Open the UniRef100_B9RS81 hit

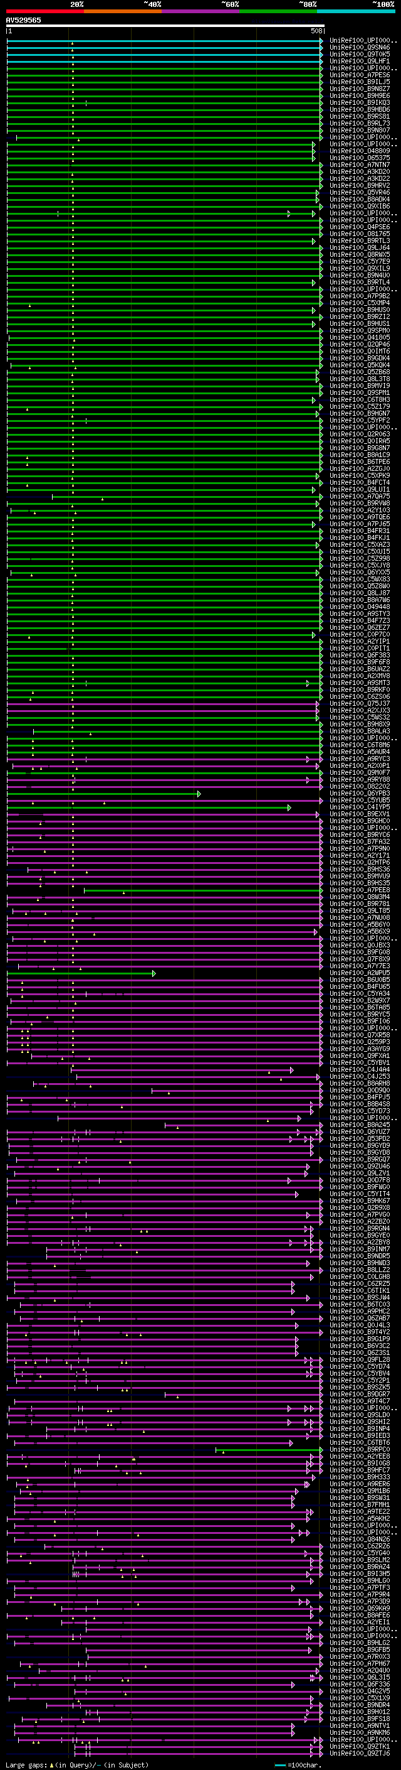(360, 117)
